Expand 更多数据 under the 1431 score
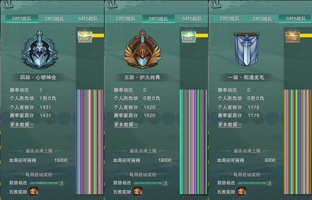 pos(22,125)
